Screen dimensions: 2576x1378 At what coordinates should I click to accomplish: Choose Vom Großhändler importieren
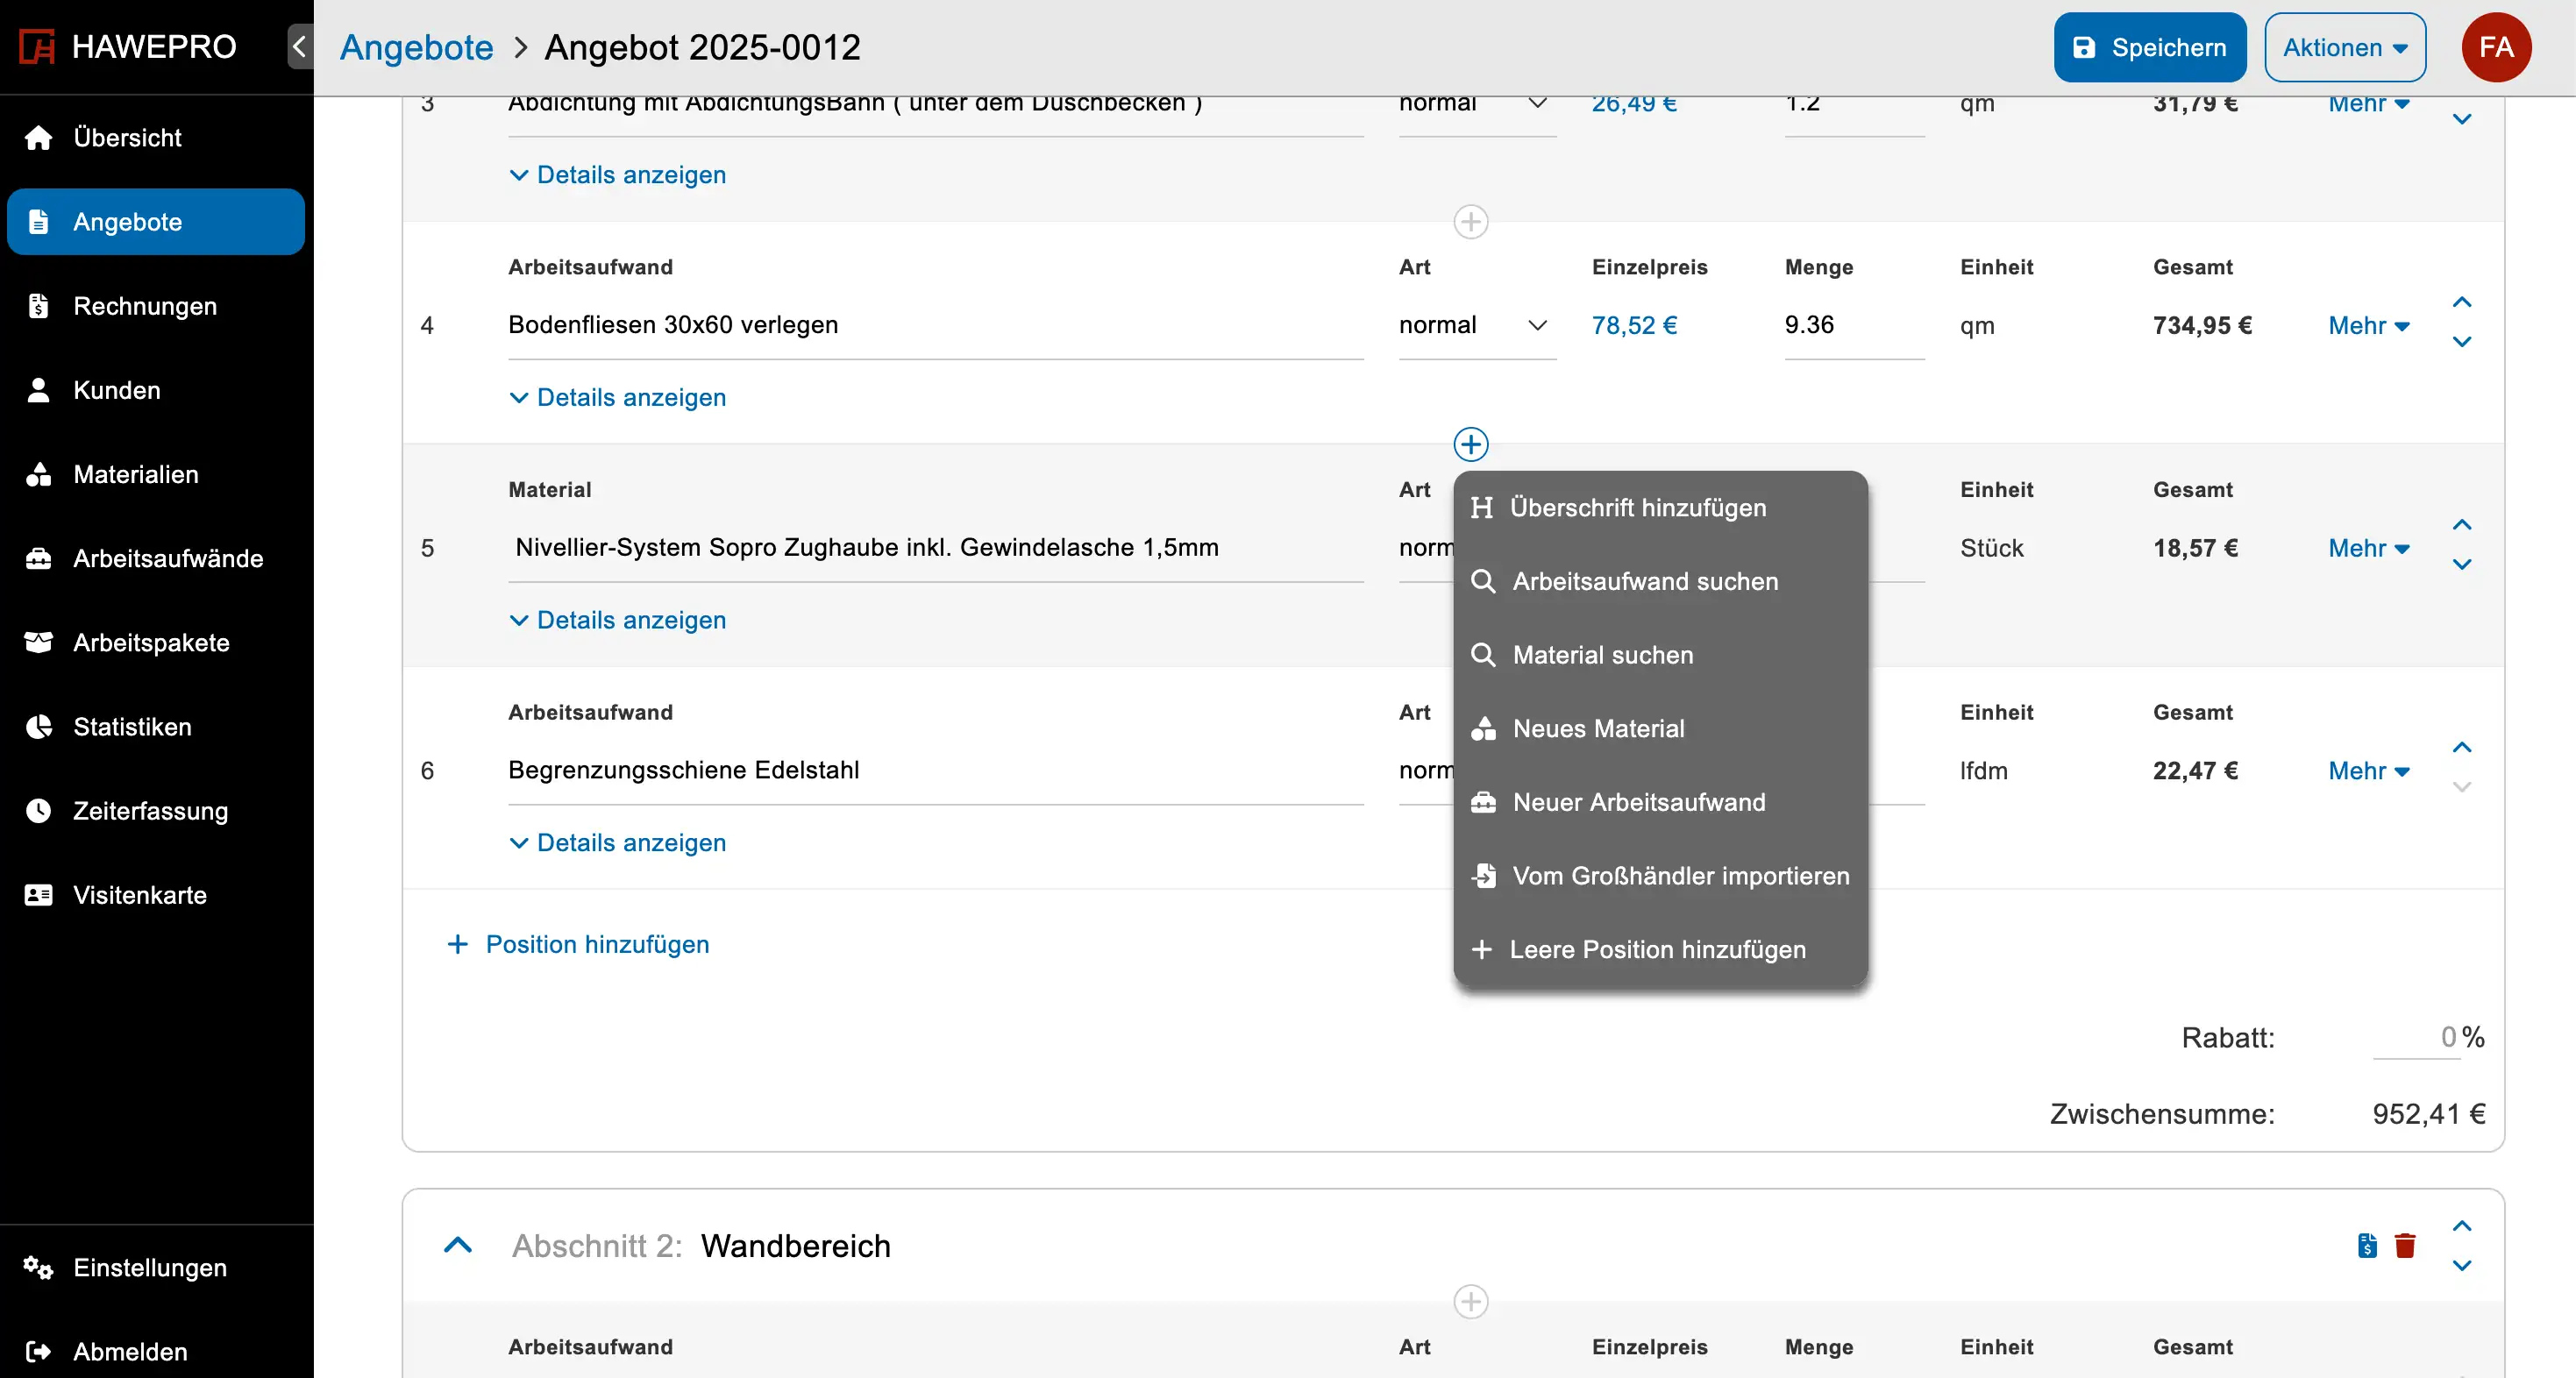(1660, 876)
